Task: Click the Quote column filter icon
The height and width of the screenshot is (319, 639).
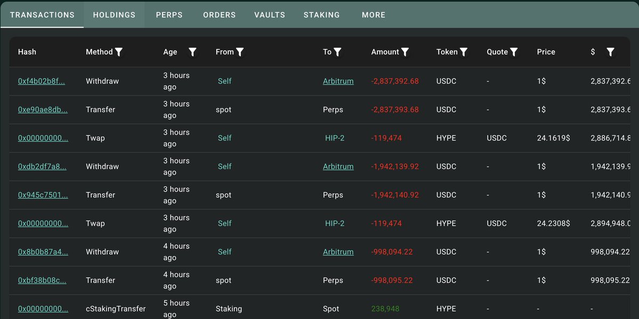Action: coord(514,52)
